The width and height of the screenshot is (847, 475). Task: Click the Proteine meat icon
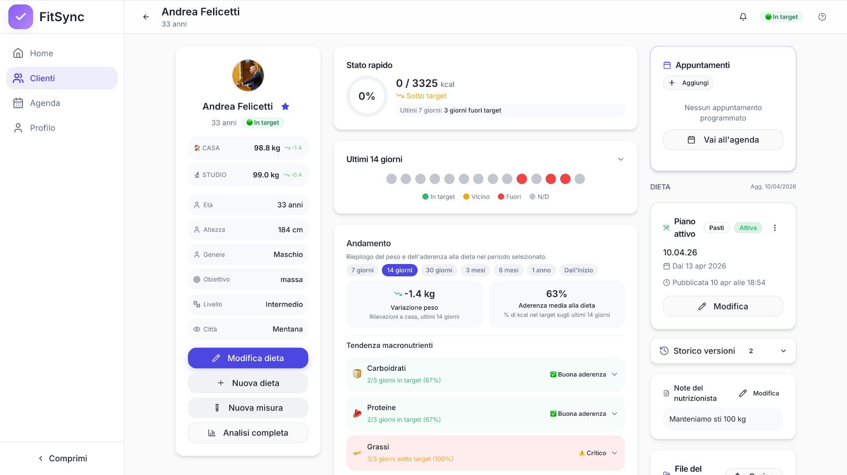357,414
